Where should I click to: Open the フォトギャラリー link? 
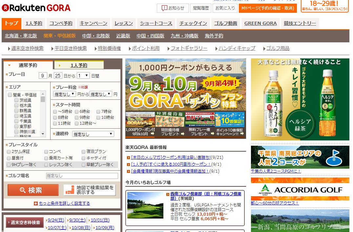(189, 49)
